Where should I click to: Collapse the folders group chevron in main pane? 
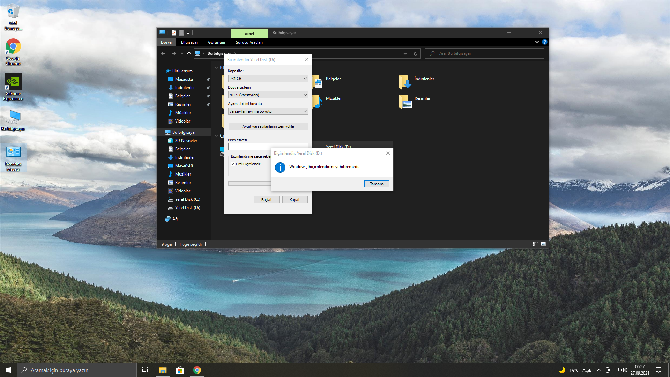point(216,68)
